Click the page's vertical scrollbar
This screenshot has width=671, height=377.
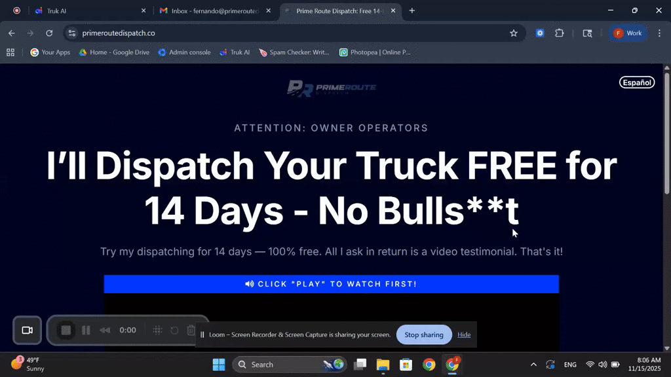[x=666, y=132]
